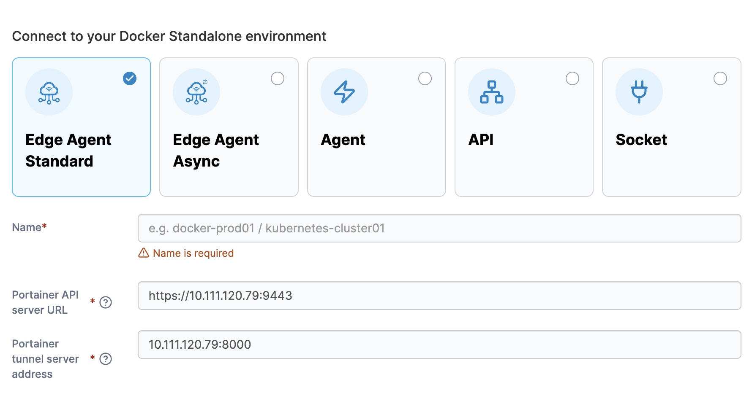Click the "API" card title text
The height and width of the screenshot is (393, 752).
pyautogui.click(x=481, y=140)
